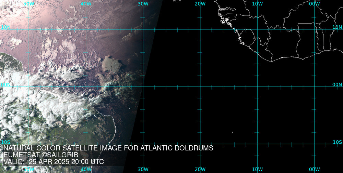This screenshot has width=343, height=173.
Task: Click the 30W longitude label on the bottom edge
Action: [143, 169]
